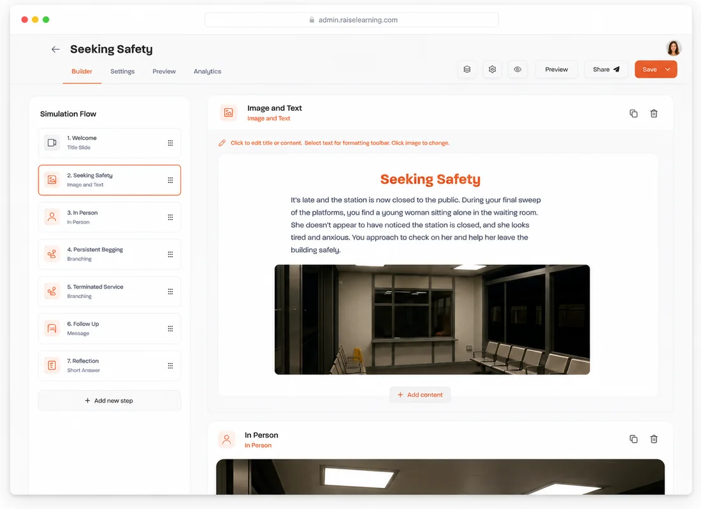Switch to the Preview tab
This screenshot has height=509, width=701.
click(x=164, y=71)
